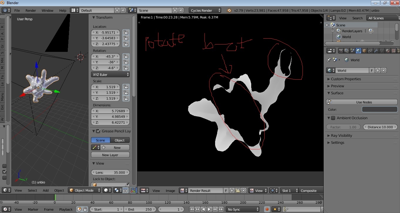Click the auto keyframe record button
Screen dimensions: 400x213
267,209
